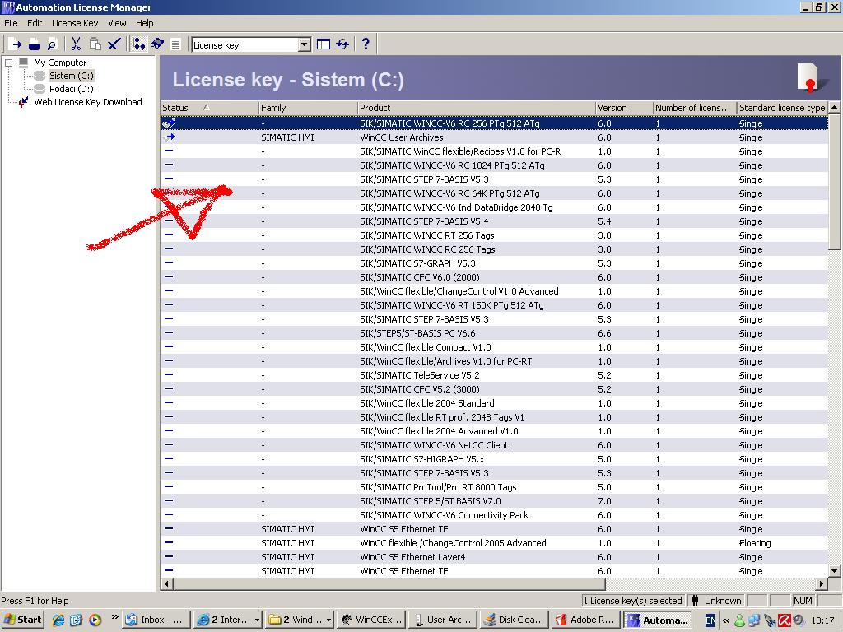Click the Help question mark icon
Viewport: 843px width, 632px height.
pos(366,44)
